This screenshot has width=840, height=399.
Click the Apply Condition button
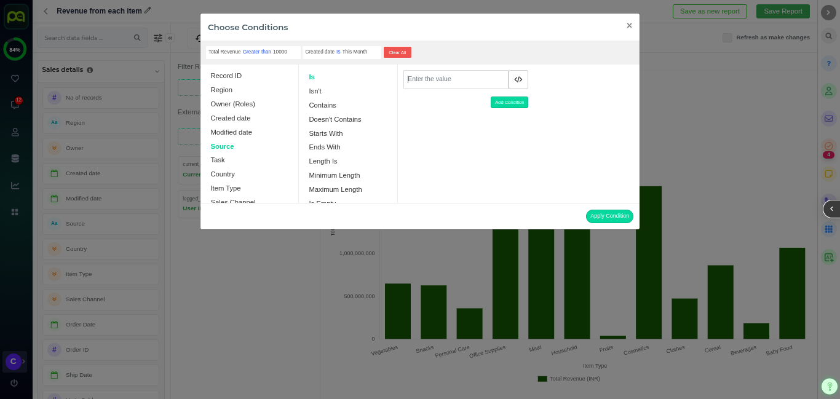(x=609, y=216)
